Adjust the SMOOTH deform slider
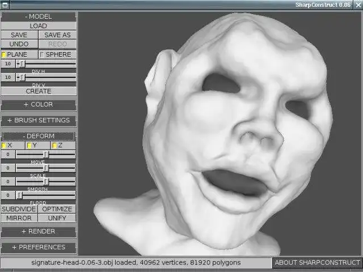Image resolution: width=363 pixels, height=272 pixels. click(x=46, y=182)
